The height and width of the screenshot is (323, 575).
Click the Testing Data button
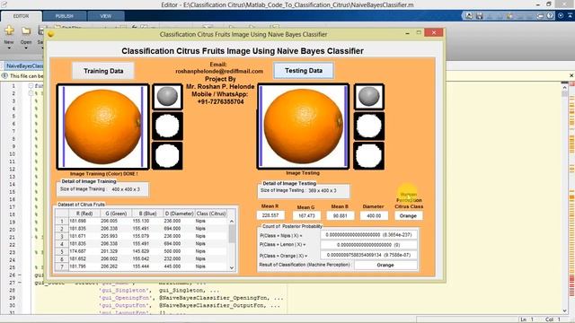[304, 70]
